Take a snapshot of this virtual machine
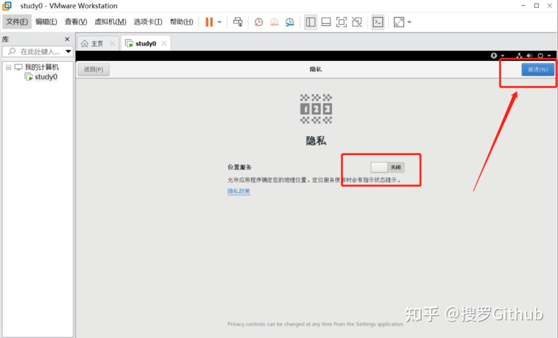558x338 pixels. tap(258, 22)
